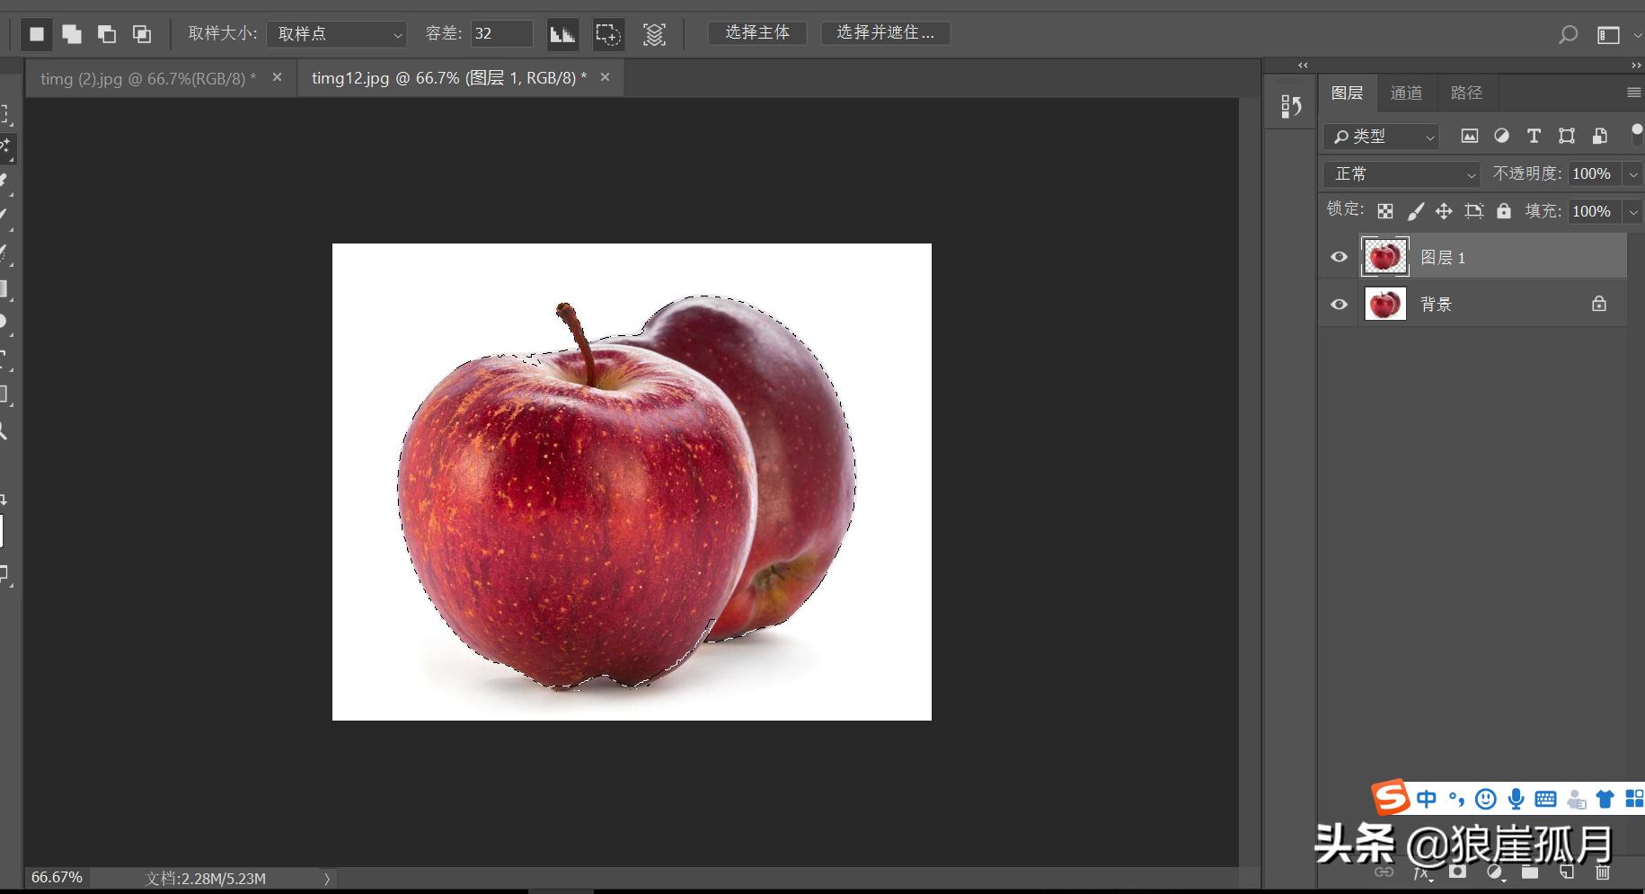Select the Intersect with selection mode icon
Screen dimensions: 1645x894
click(141, 33)
